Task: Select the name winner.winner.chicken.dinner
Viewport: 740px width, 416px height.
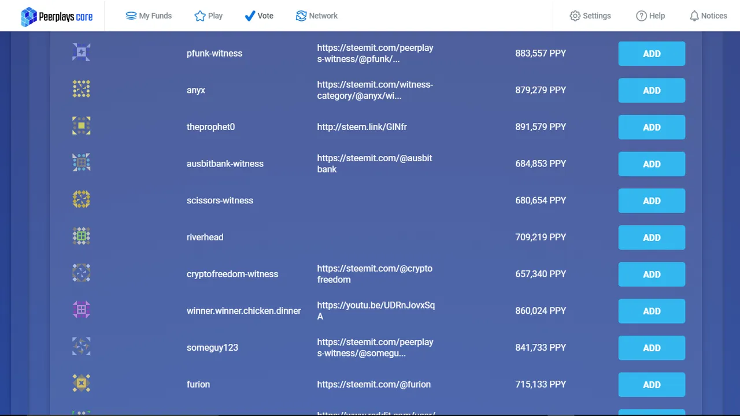Action: tap(244, 311)
